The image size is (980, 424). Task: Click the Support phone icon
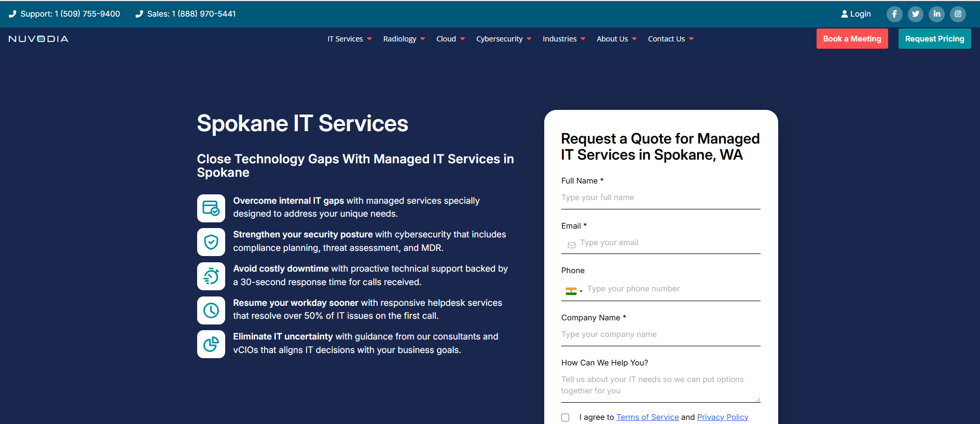pyautogui.click(x=12, y=14)
